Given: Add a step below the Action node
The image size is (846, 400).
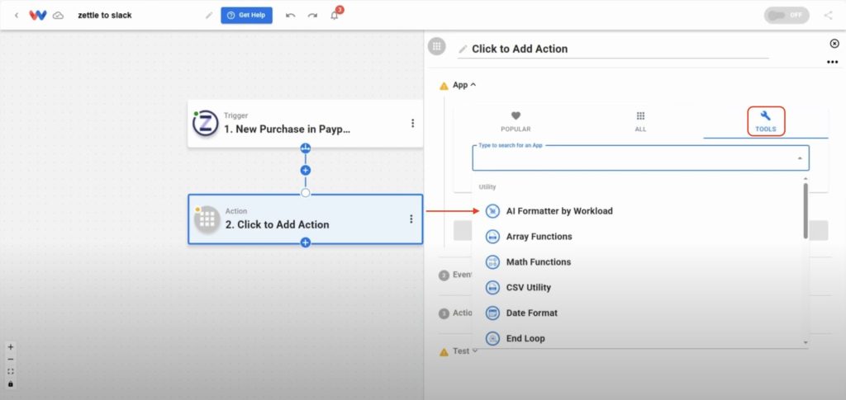Looking at the screenshot, I should click(306, 242).
